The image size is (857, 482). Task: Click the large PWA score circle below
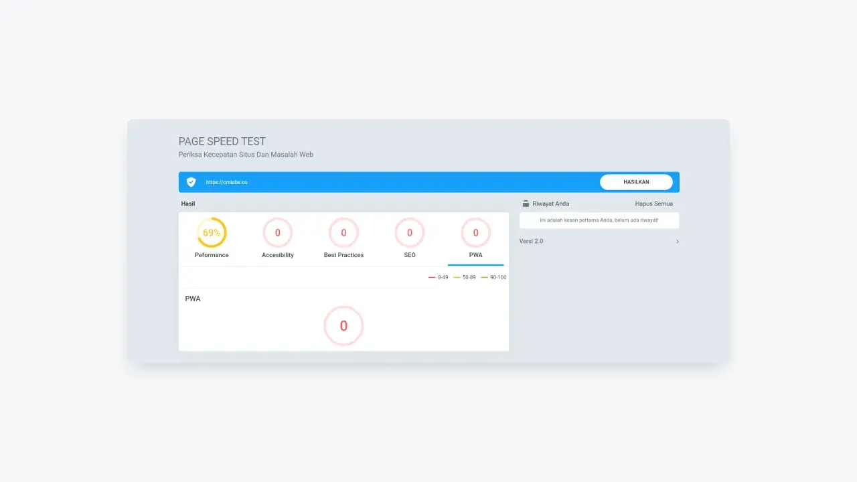343,326
